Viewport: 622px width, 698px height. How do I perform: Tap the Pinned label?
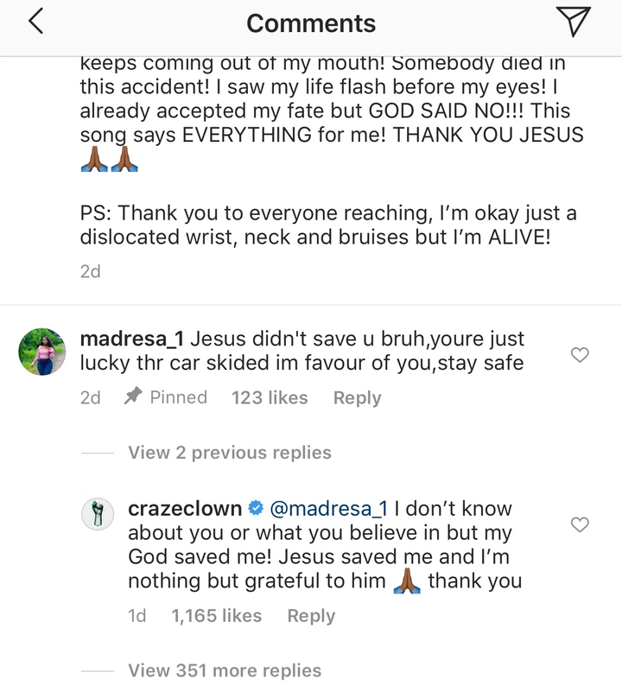coord(178,397)
